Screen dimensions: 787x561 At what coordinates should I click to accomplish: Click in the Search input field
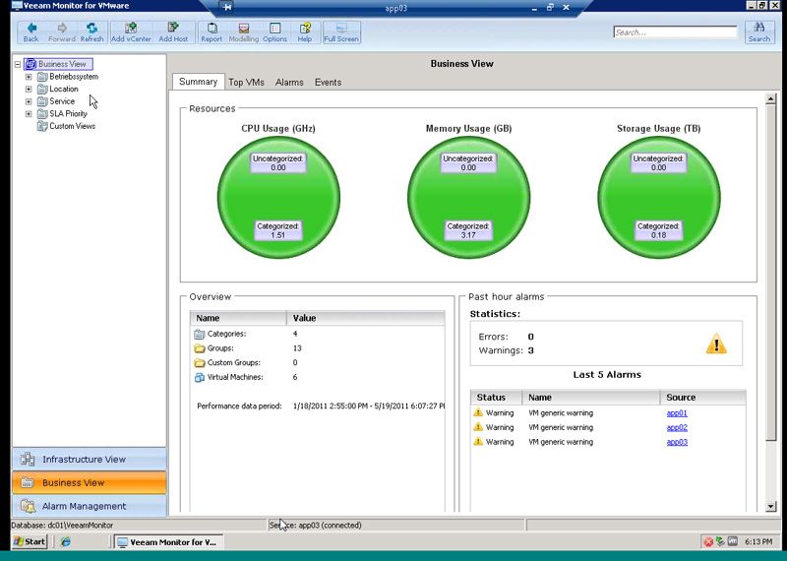675,32
